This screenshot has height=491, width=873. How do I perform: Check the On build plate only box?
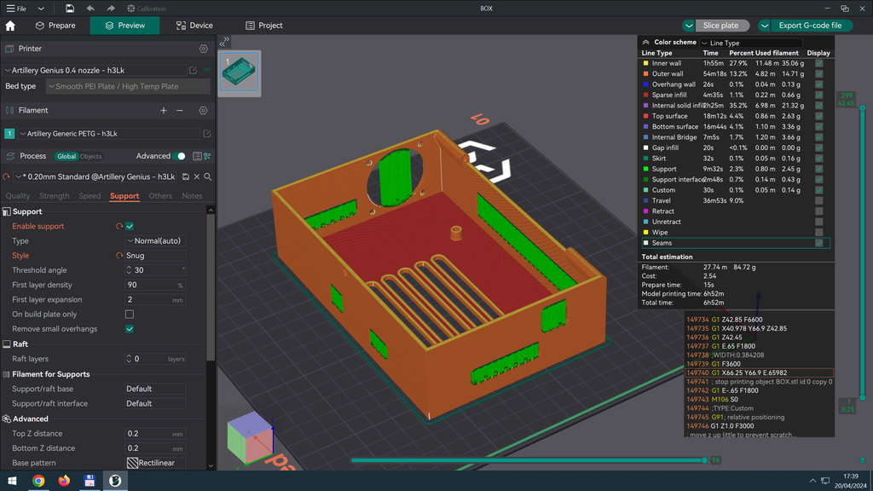pyautogui.click(x=130, y=314)
